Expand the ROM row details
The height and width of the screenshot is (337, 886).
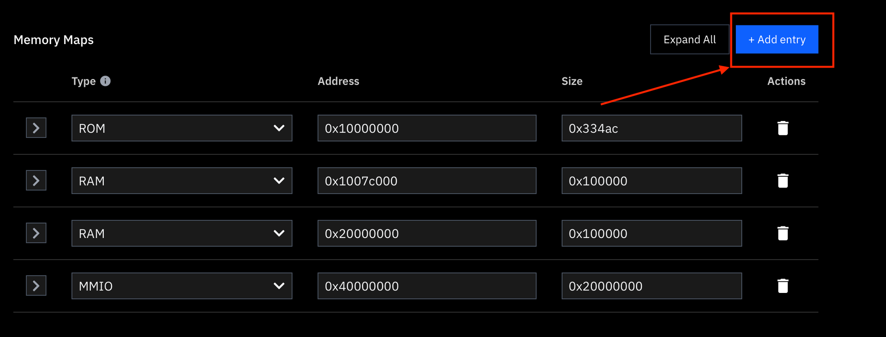click(x=36, y=128)
